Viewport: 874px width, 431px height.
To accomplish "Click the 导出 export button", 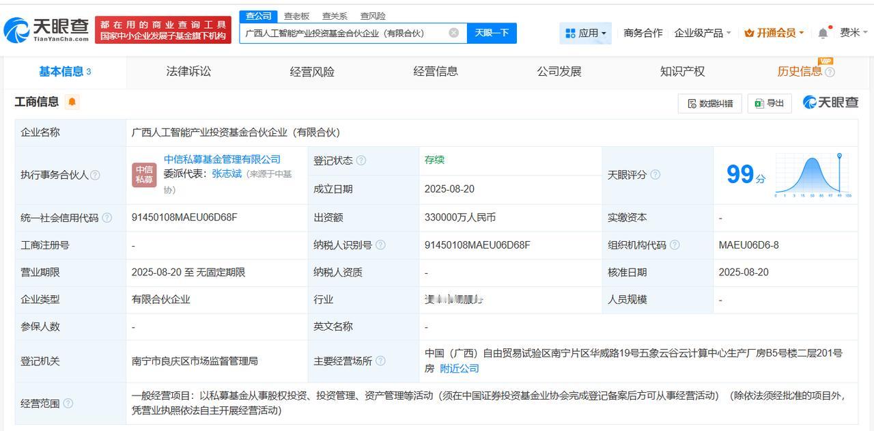I will (770, 103).
